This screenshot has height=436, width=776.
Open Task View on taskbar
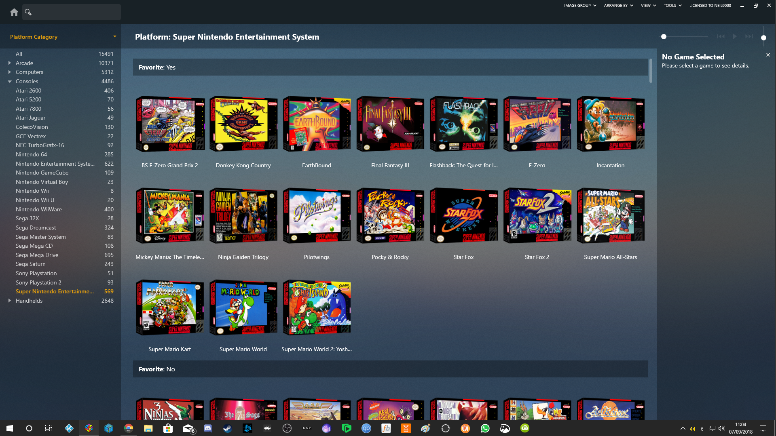(49, 428)
